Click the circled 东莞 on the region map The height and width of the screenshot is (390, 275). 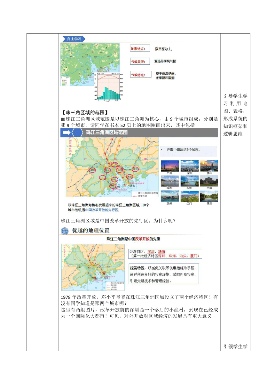(120, 170)
